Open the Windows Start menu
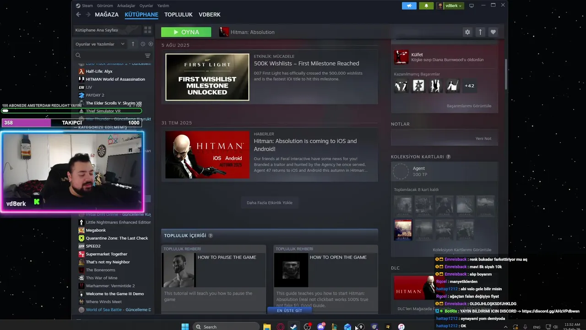 click(x=185, y=327)
